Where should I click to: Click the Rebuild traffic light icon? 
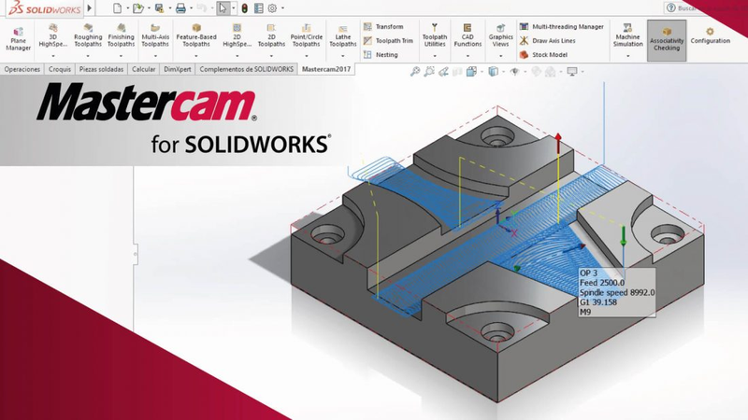pos(244,8)
